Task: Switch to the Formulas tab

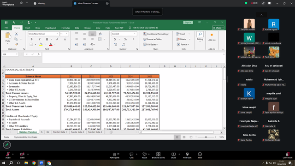Action: 65,28
